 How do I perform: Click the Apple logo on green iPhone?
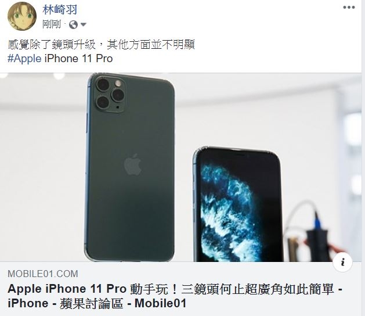133,164
